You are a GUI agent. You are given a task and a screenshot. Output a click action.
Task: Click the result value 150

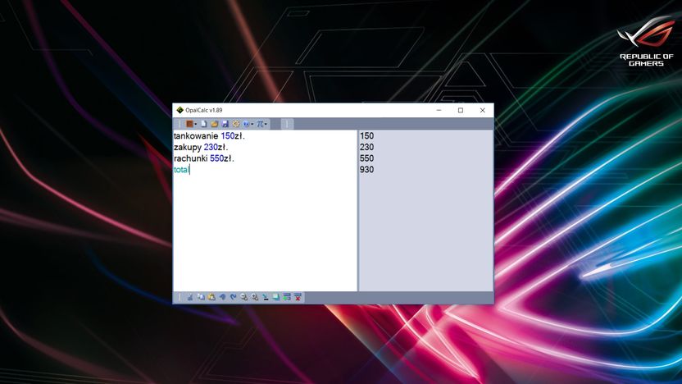click(x=366, y=136)
